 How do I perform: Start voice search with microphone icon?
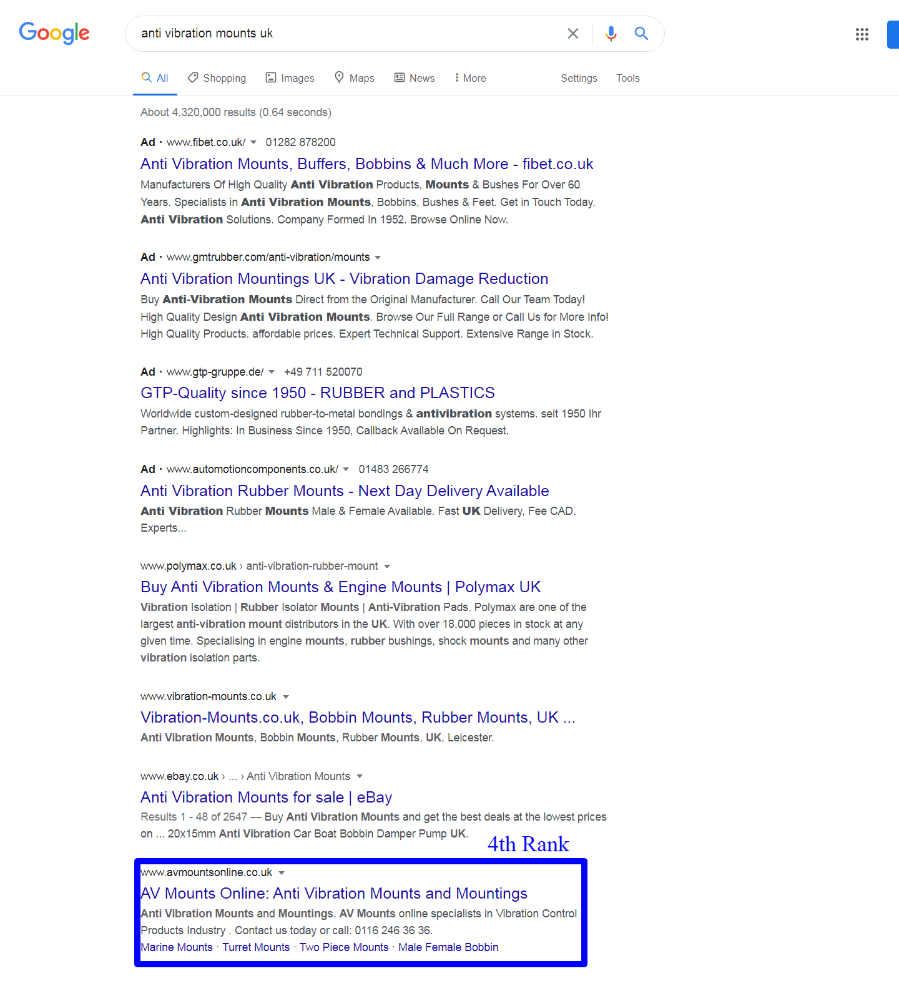[611, 33]
